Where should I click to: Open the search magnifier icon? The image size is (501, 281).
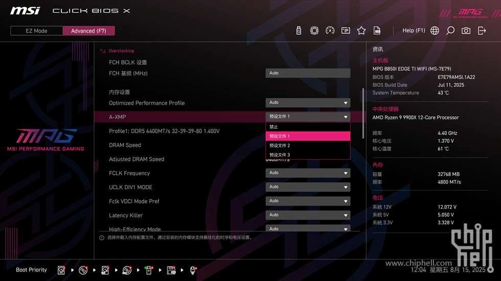click(450, 31)
